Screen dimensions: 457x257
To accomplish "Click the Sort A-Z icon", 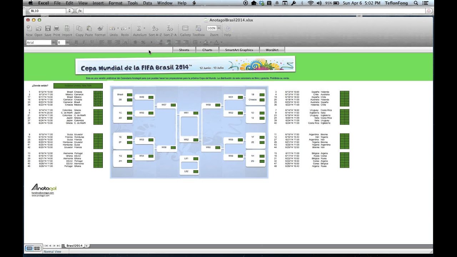I will click(155, 28).
